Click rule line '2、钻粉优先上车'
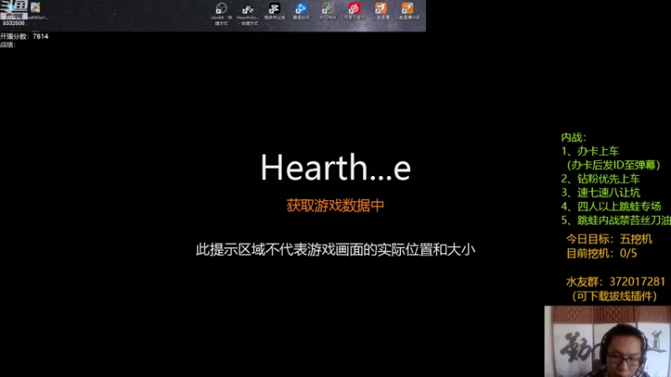This screenshot has width=671, height=377. click(601, 178)
